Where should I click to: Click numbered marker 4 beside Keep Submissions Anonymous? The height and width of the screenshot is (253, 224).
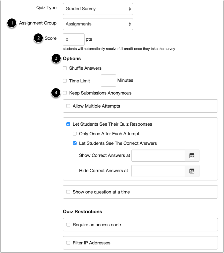[56, 93]
